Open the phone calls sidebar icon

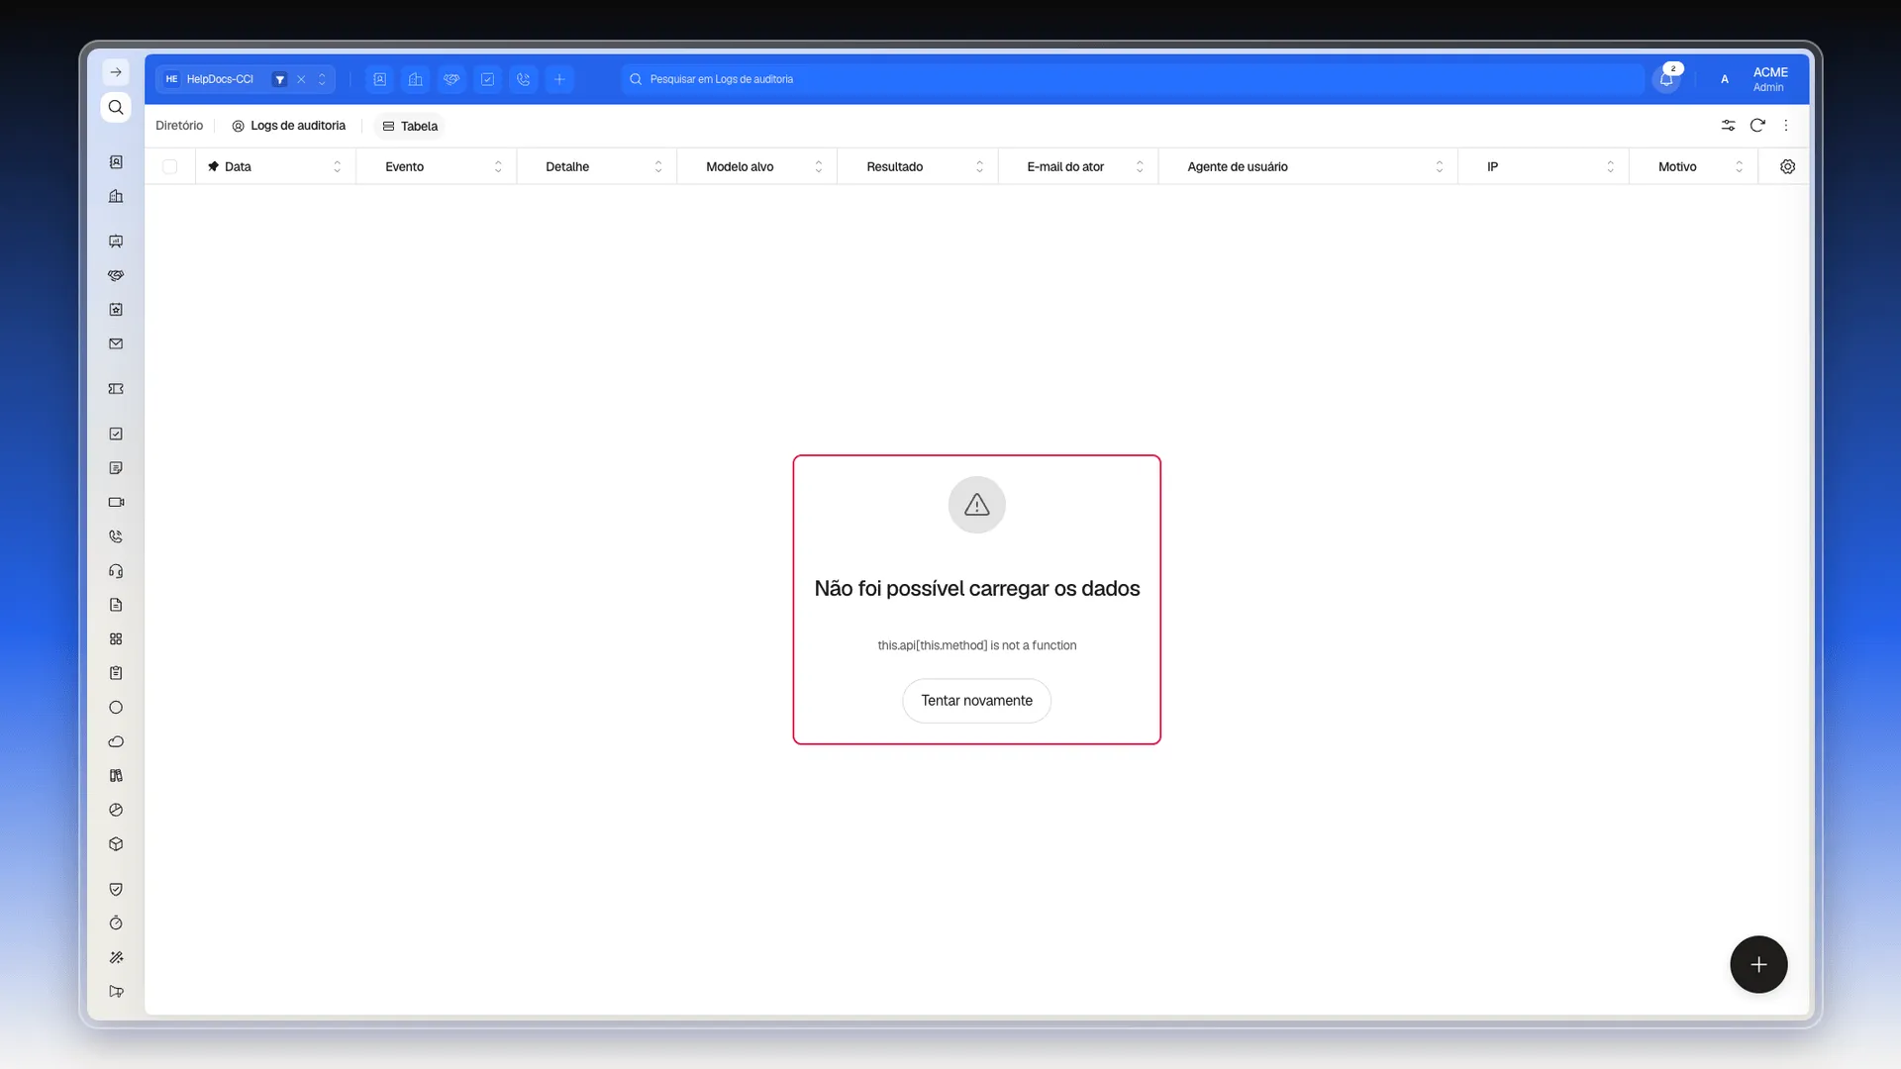click(116, 536)
